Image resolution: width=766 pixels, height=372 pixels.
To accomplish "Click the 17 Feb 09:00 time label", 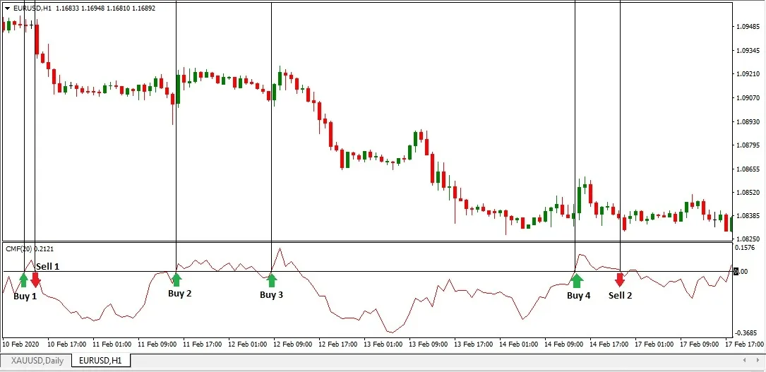I will coord(701,344).
